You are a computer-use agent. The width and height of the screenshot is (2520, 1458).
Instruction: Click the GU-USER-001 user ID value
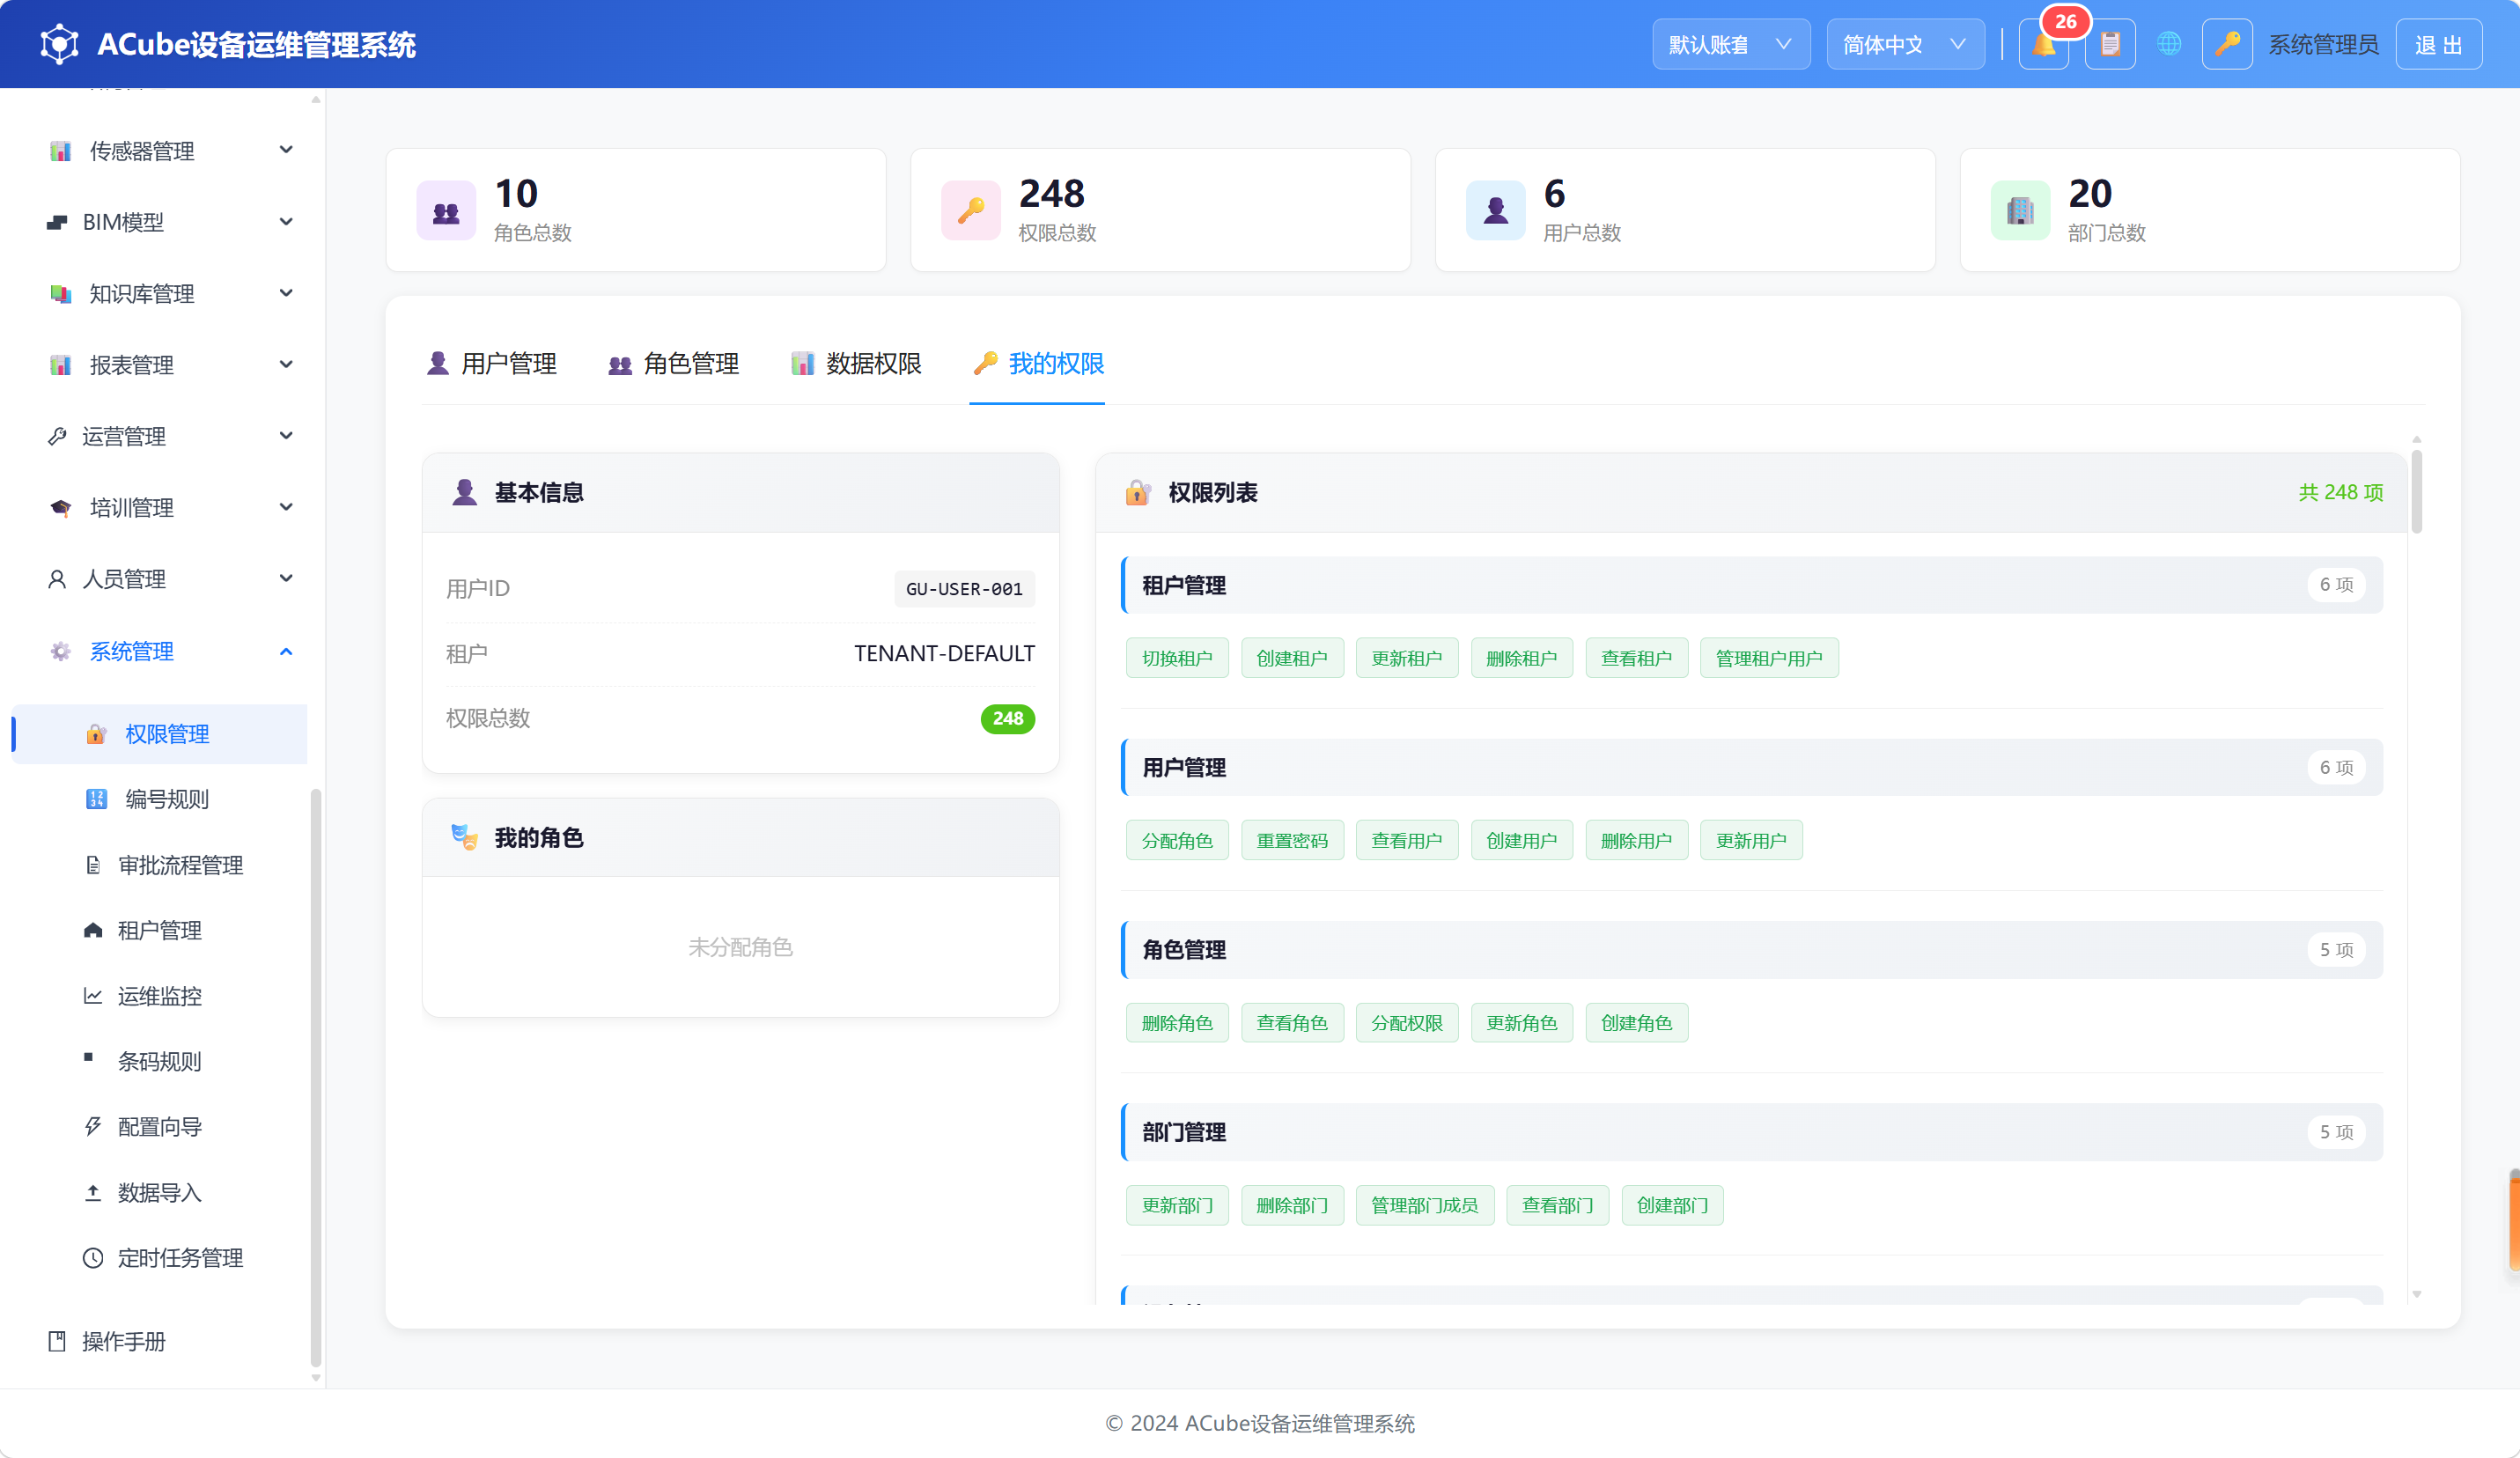click(964, 589)
